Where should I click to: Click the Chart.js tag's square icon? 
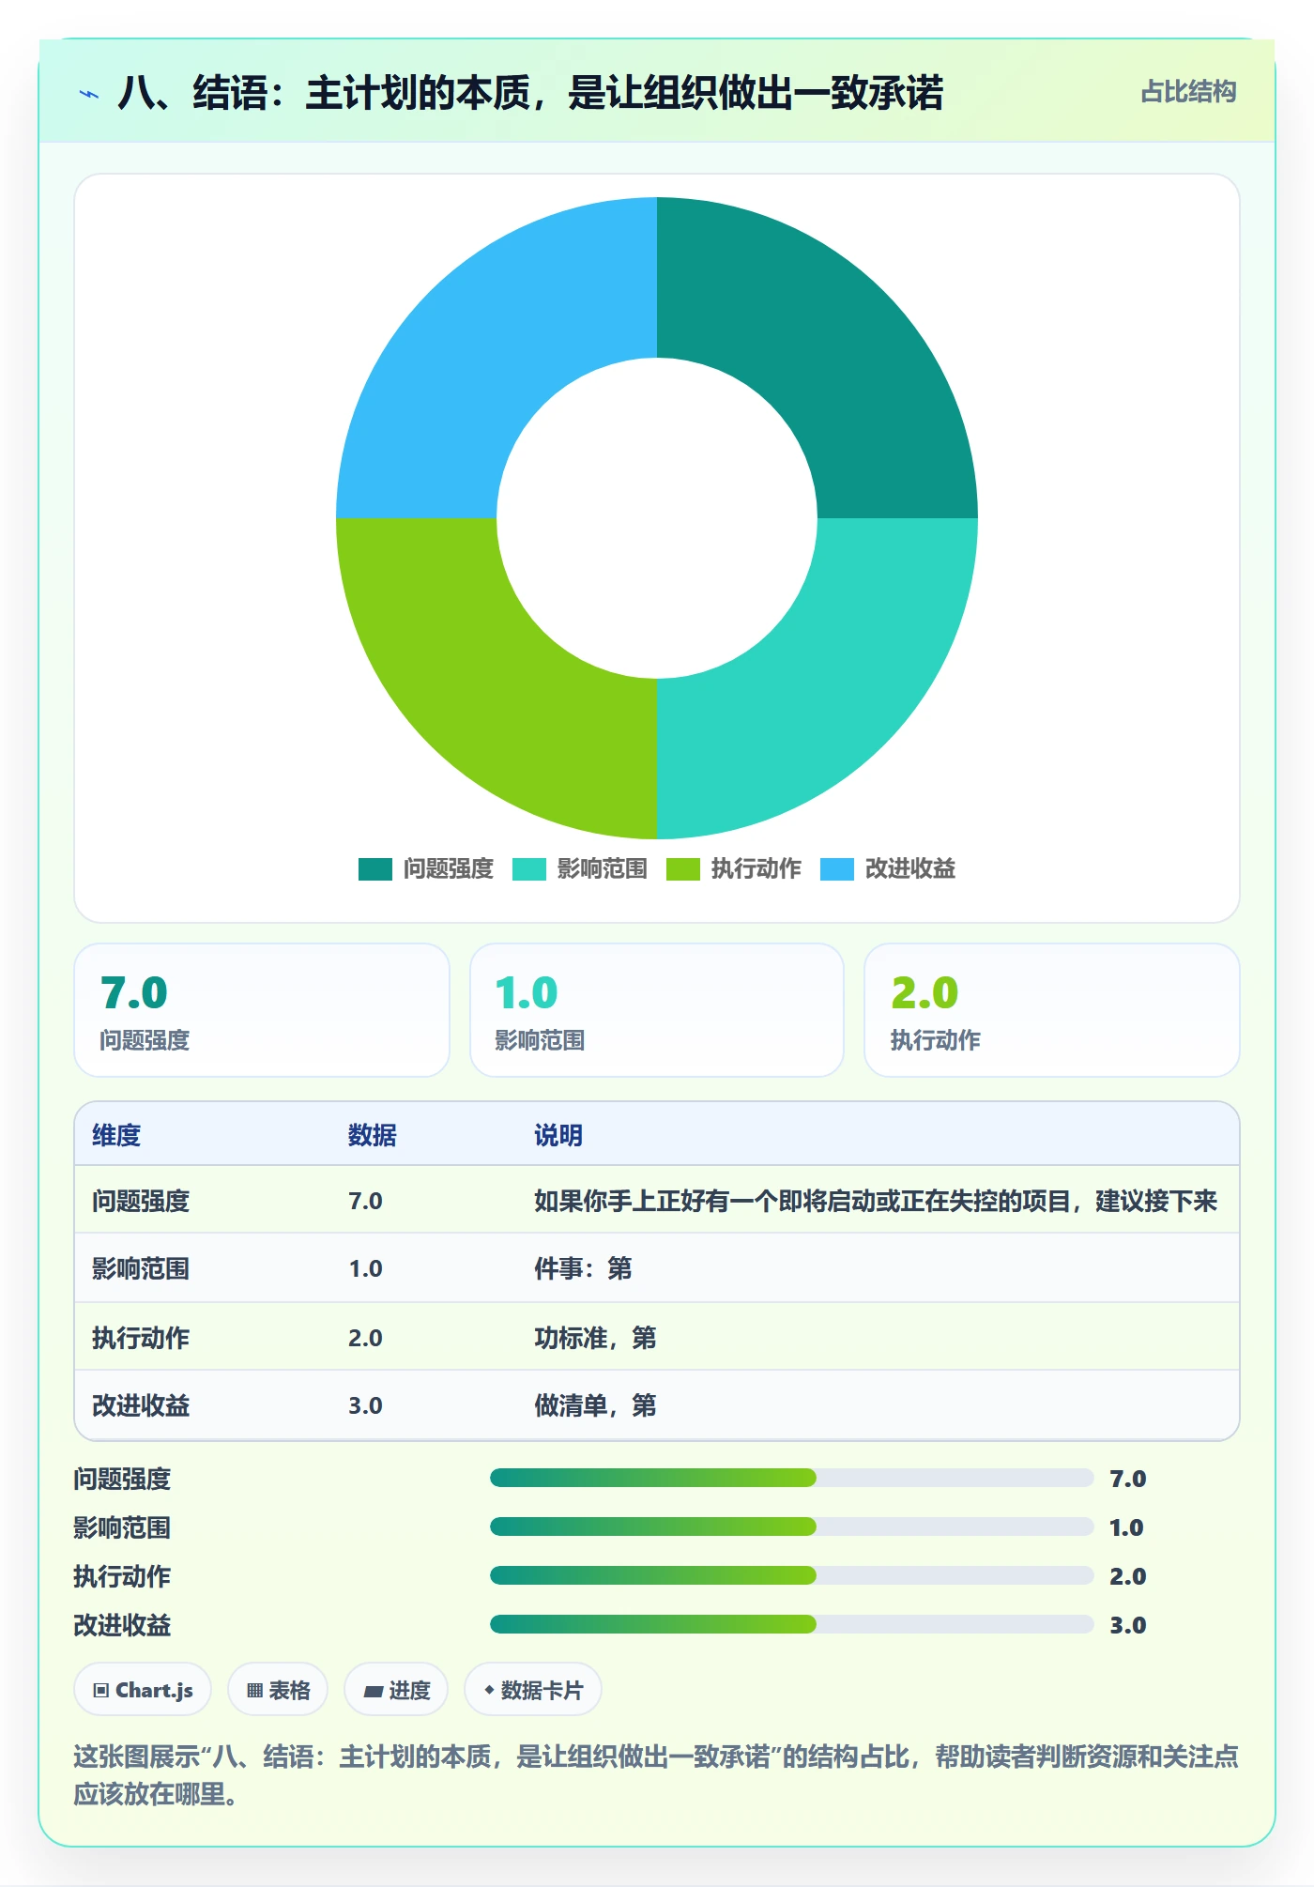[101, 1691]
